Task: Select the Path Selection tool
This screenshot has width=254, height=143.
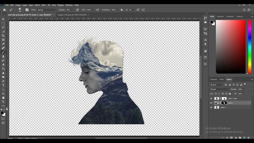Action: click(3, 89)
